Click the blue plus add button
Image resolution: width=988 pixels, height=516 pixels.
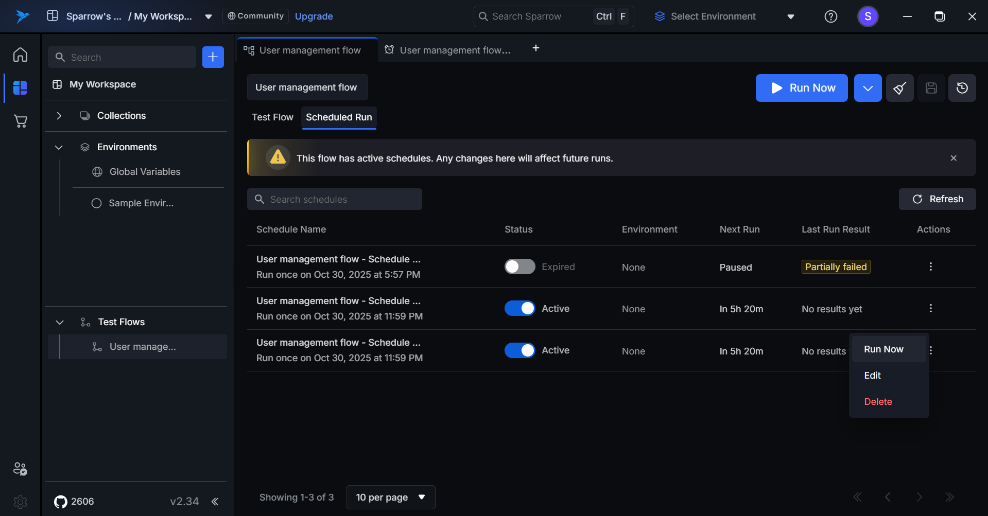click(213, 57)
